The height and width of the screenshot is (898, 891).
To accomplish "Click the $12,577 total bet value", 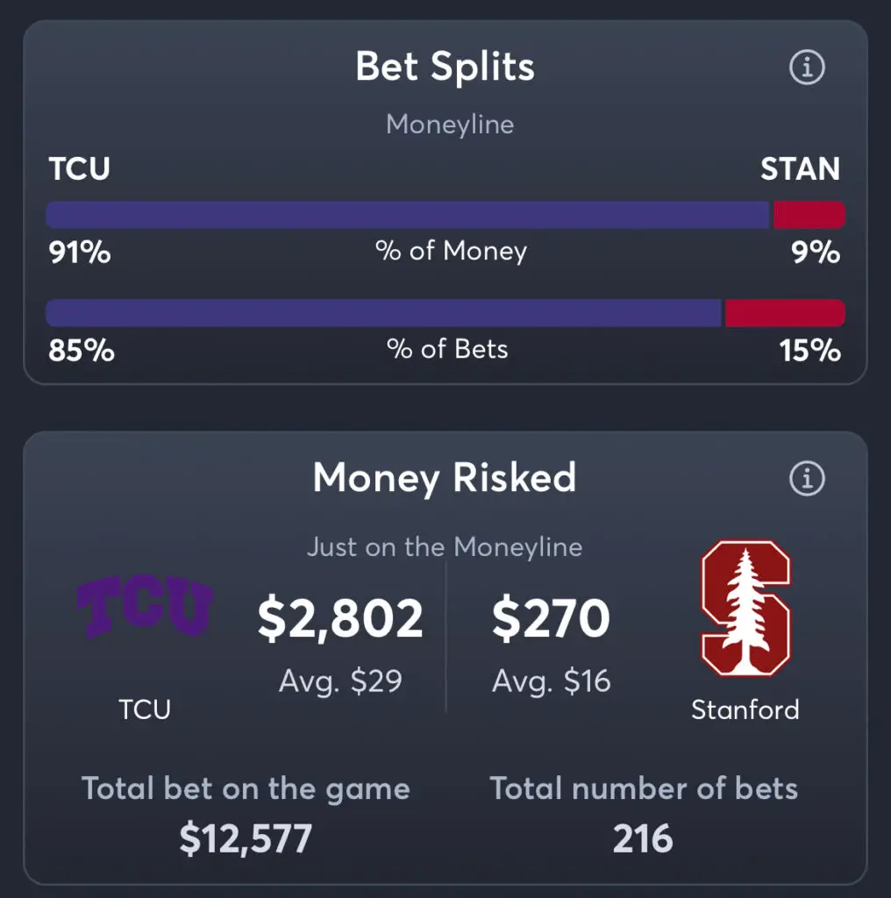I will pyautogui.click(x=246, y=838).
